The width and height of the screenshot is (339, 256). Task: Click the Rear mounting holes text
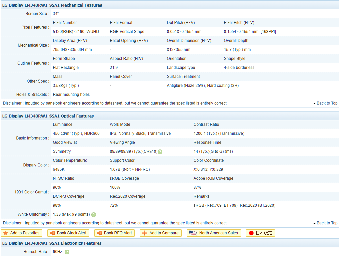(71, 95)
